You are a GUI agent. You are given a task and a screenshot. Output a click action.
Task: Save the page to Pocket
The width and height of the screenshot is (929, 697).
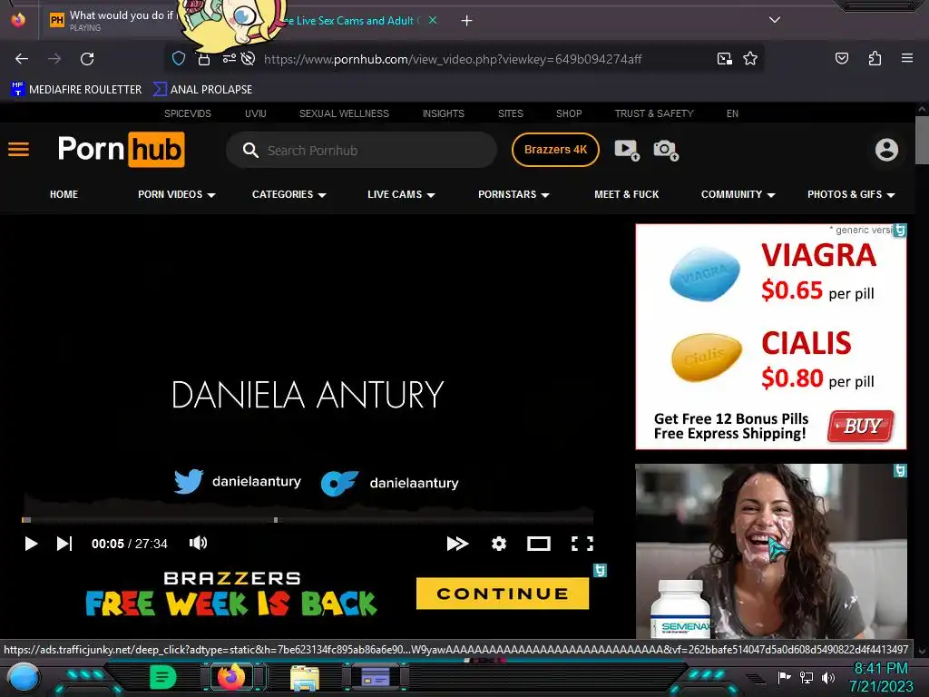point(841,58)
